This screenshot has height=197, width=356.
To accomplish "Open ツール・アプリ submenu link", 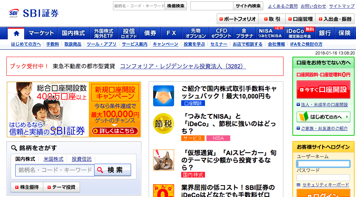I will 102,44.
